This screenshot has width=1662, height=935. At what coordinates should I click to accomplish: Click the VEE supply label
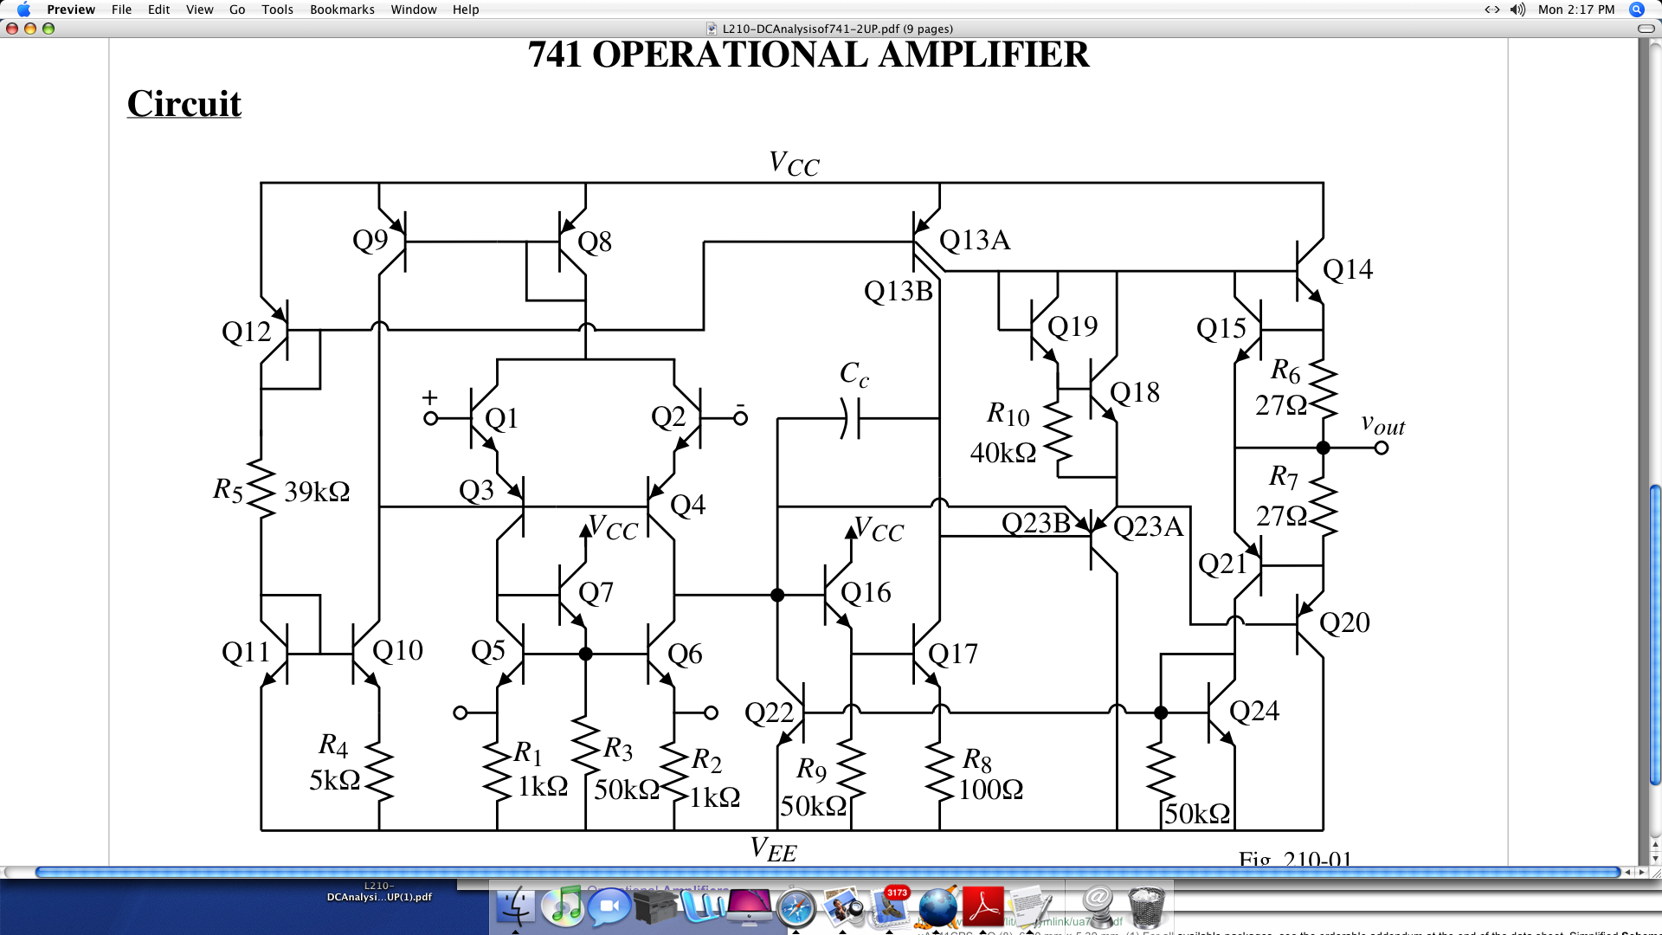(x=773, y=848)
